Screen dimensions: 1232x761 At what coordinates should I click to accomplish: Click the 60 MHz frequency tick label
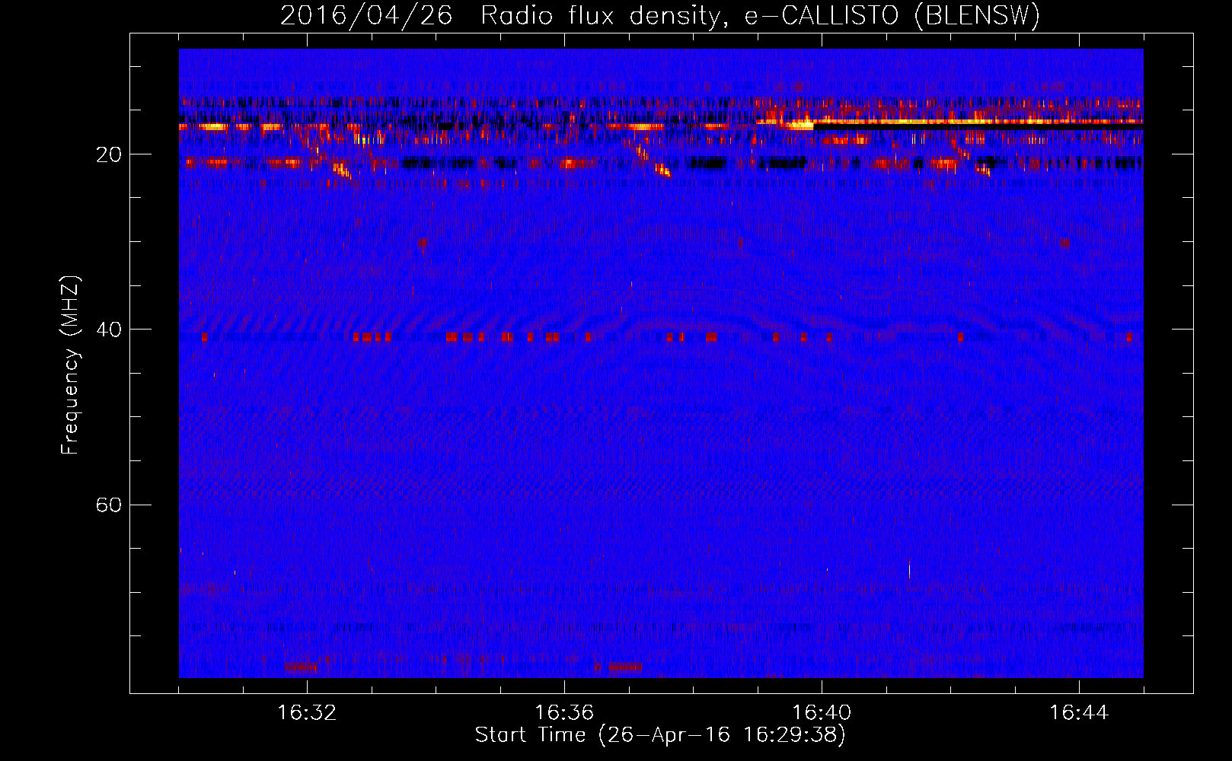tap(108, 505)
